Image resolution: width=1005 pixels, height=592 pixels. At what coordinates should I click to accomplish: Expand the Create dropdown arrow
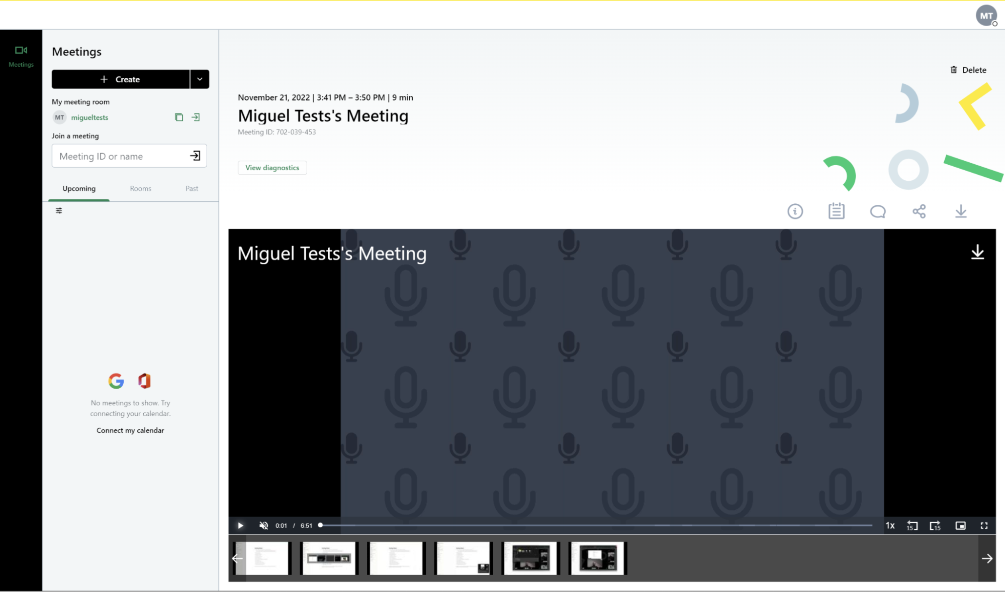200,79
